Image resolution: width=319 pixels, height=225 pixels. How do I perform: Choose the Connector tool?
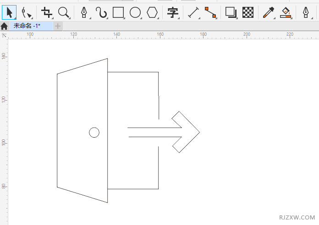tap(210, 12)
